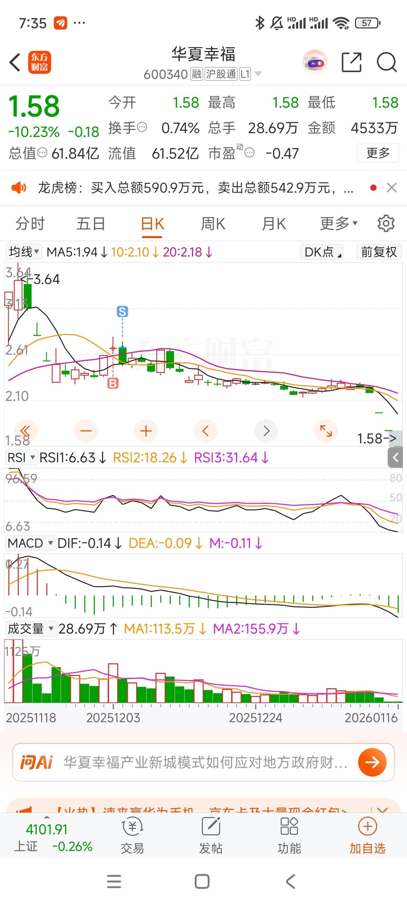The height and width of the screenshot is (907, 407).
Task: Tap Android system back arrow
Action: pos(291,882)
